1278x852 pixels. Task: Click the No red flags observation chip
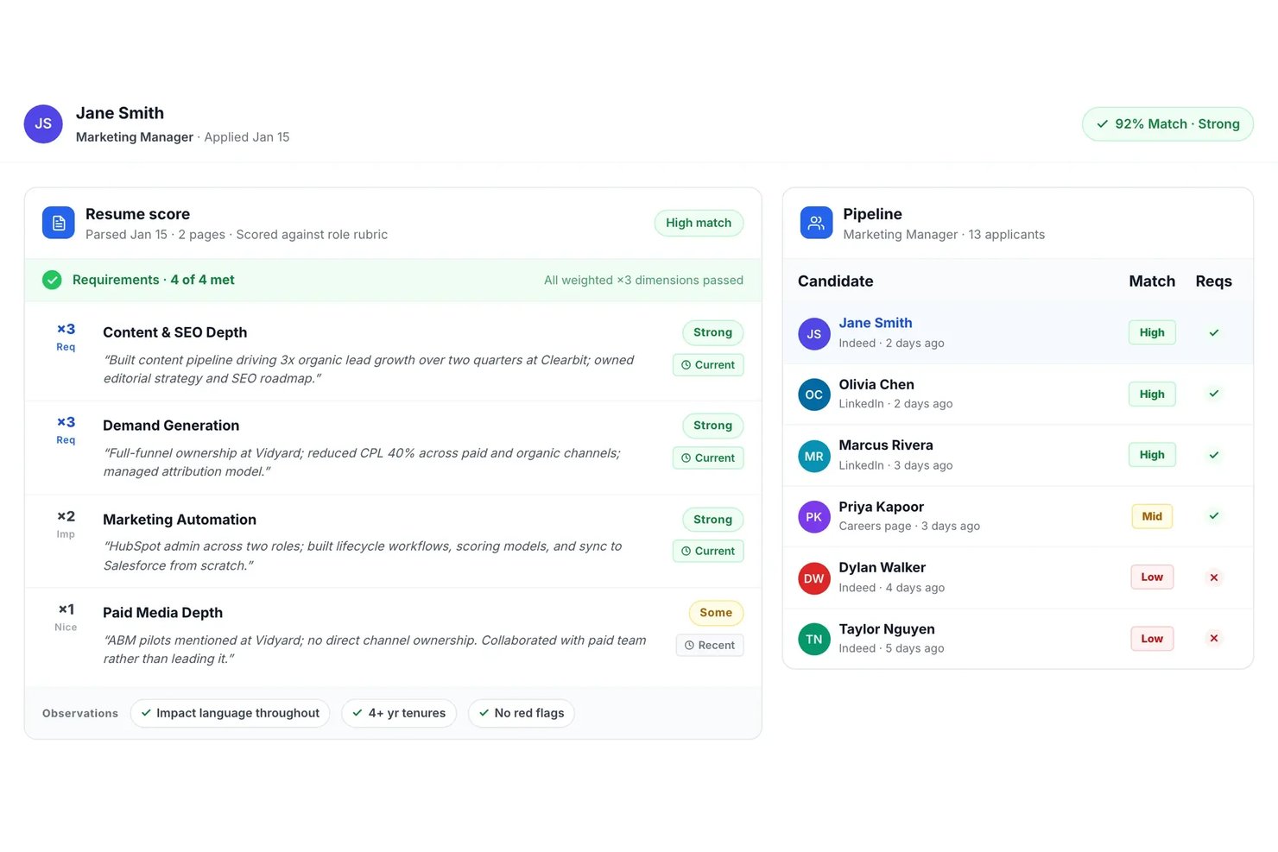point(522,713)
